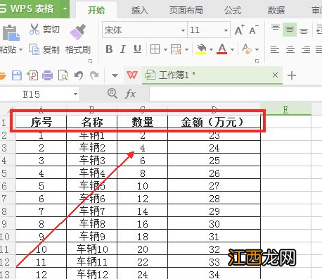Expand the Name Box dropdown
Image resolution: width=322 pixels, height=279 pixels.
tap(75, 94)
